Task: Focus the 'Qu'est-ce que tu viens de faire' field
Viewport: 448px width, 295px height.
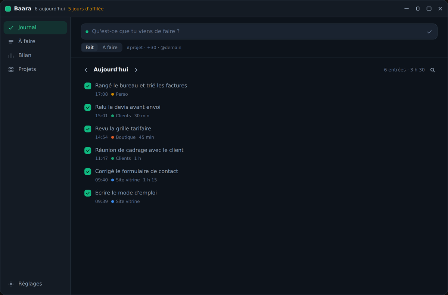Action: (x=259, y=32)
